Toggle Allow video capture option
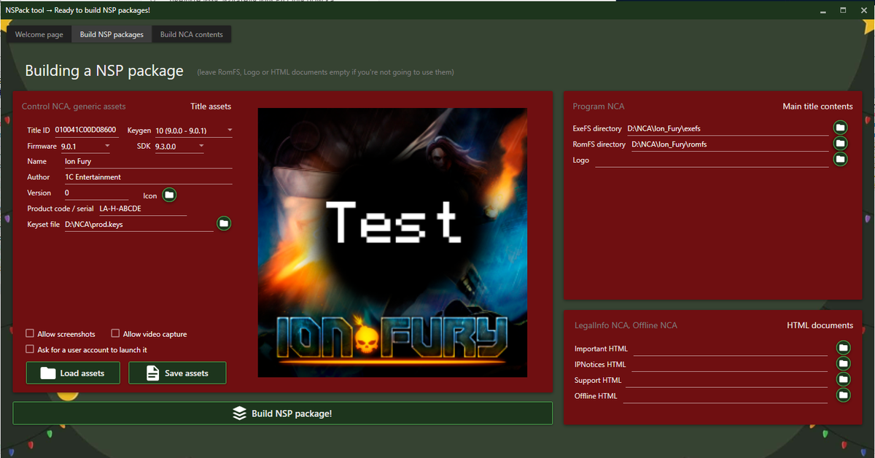 tap(115, 333)
